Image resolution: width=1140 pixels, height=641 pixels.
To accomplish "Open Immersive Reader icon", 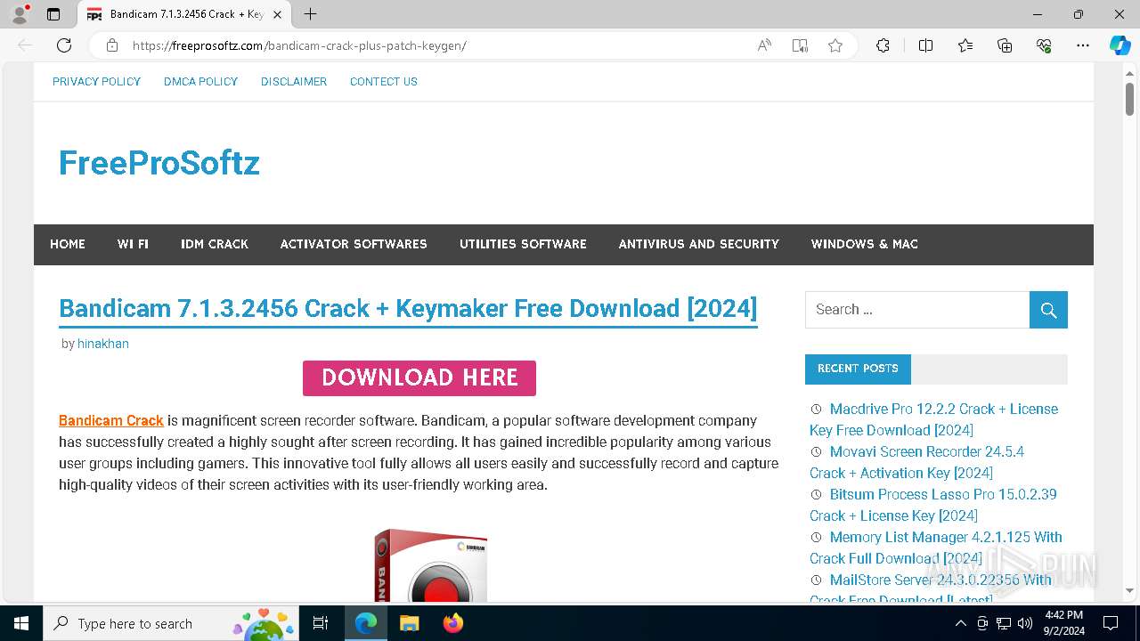I will tap(800, 45).
